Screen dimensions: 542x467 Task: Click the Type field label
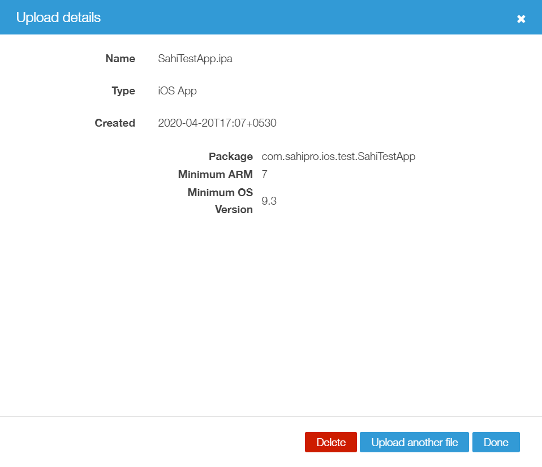pos(123,91)
